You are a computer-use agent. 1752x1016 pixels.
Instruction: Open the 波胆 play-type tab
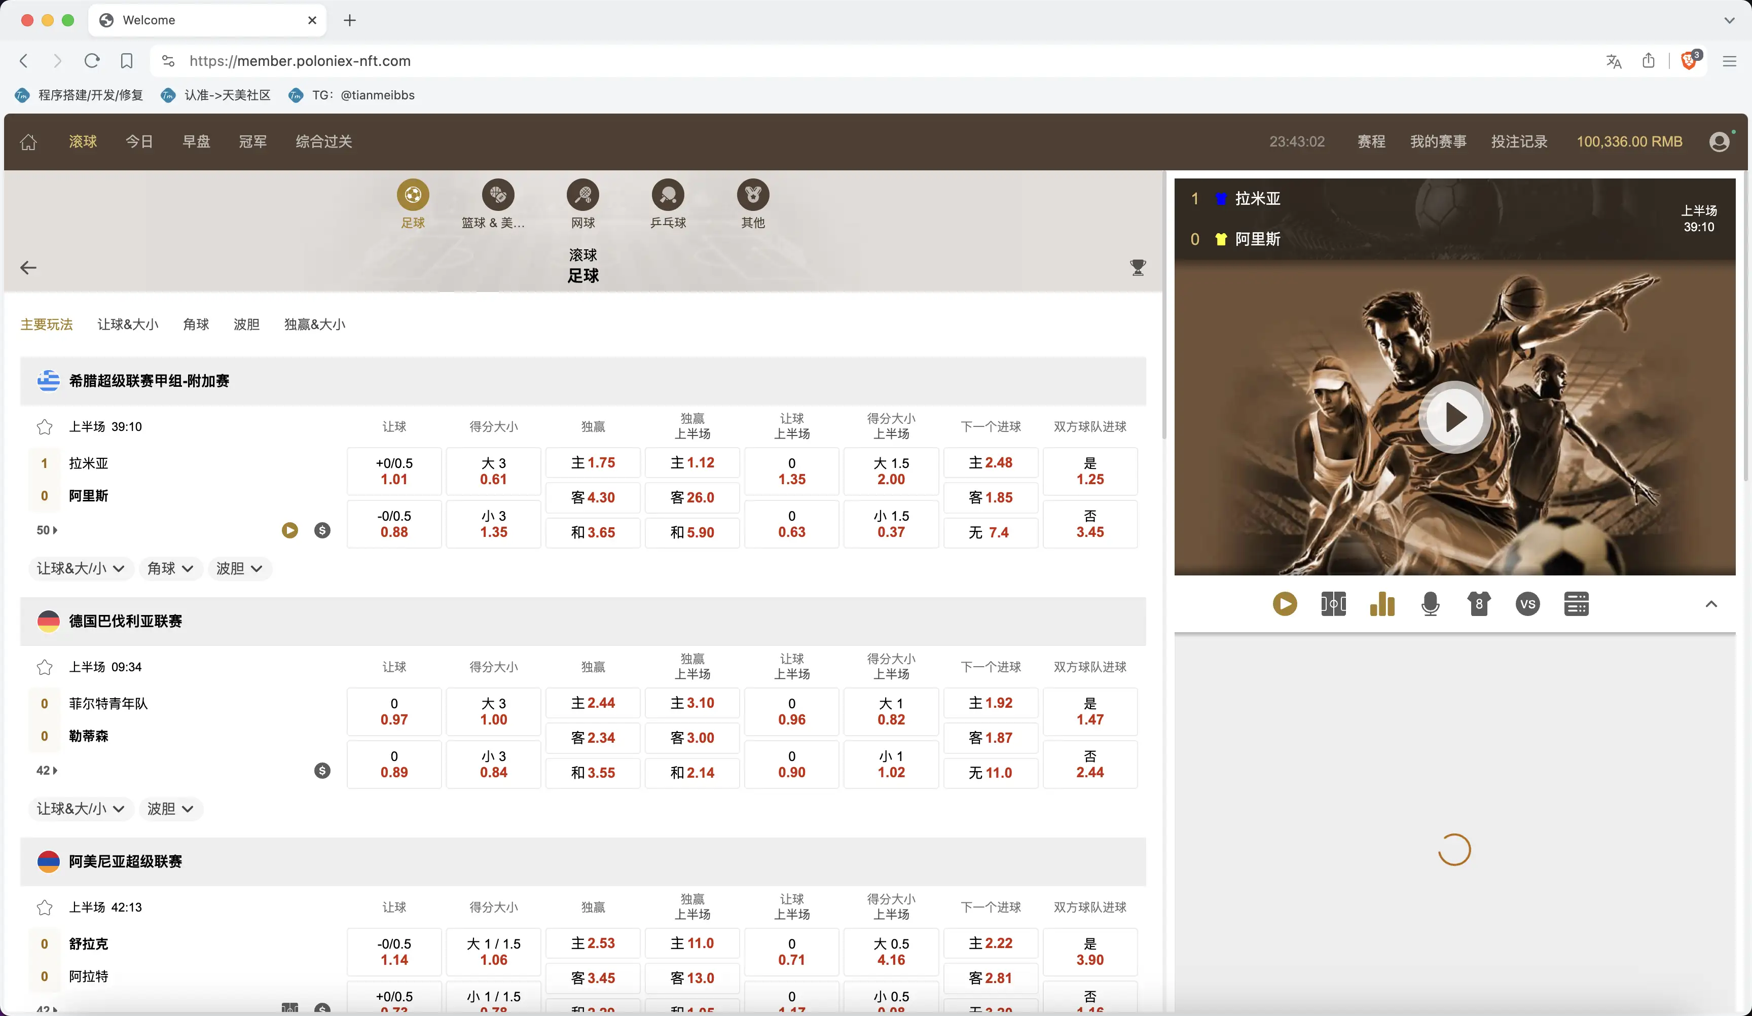[x=246, y=325]
